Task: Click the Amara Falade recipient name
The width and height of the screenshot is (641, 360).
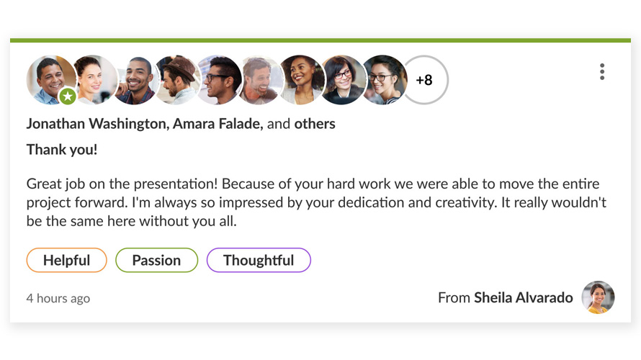Action: (x=216, y=124)
